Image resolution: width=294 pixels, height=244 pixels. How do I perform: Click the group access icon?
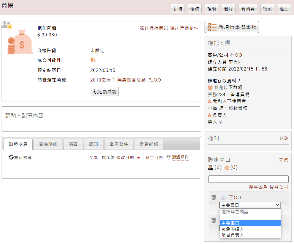(x=210, y=87)
